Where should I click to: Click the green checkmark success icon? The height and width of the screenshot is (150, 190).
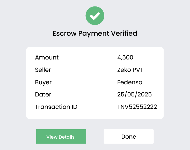95,16
